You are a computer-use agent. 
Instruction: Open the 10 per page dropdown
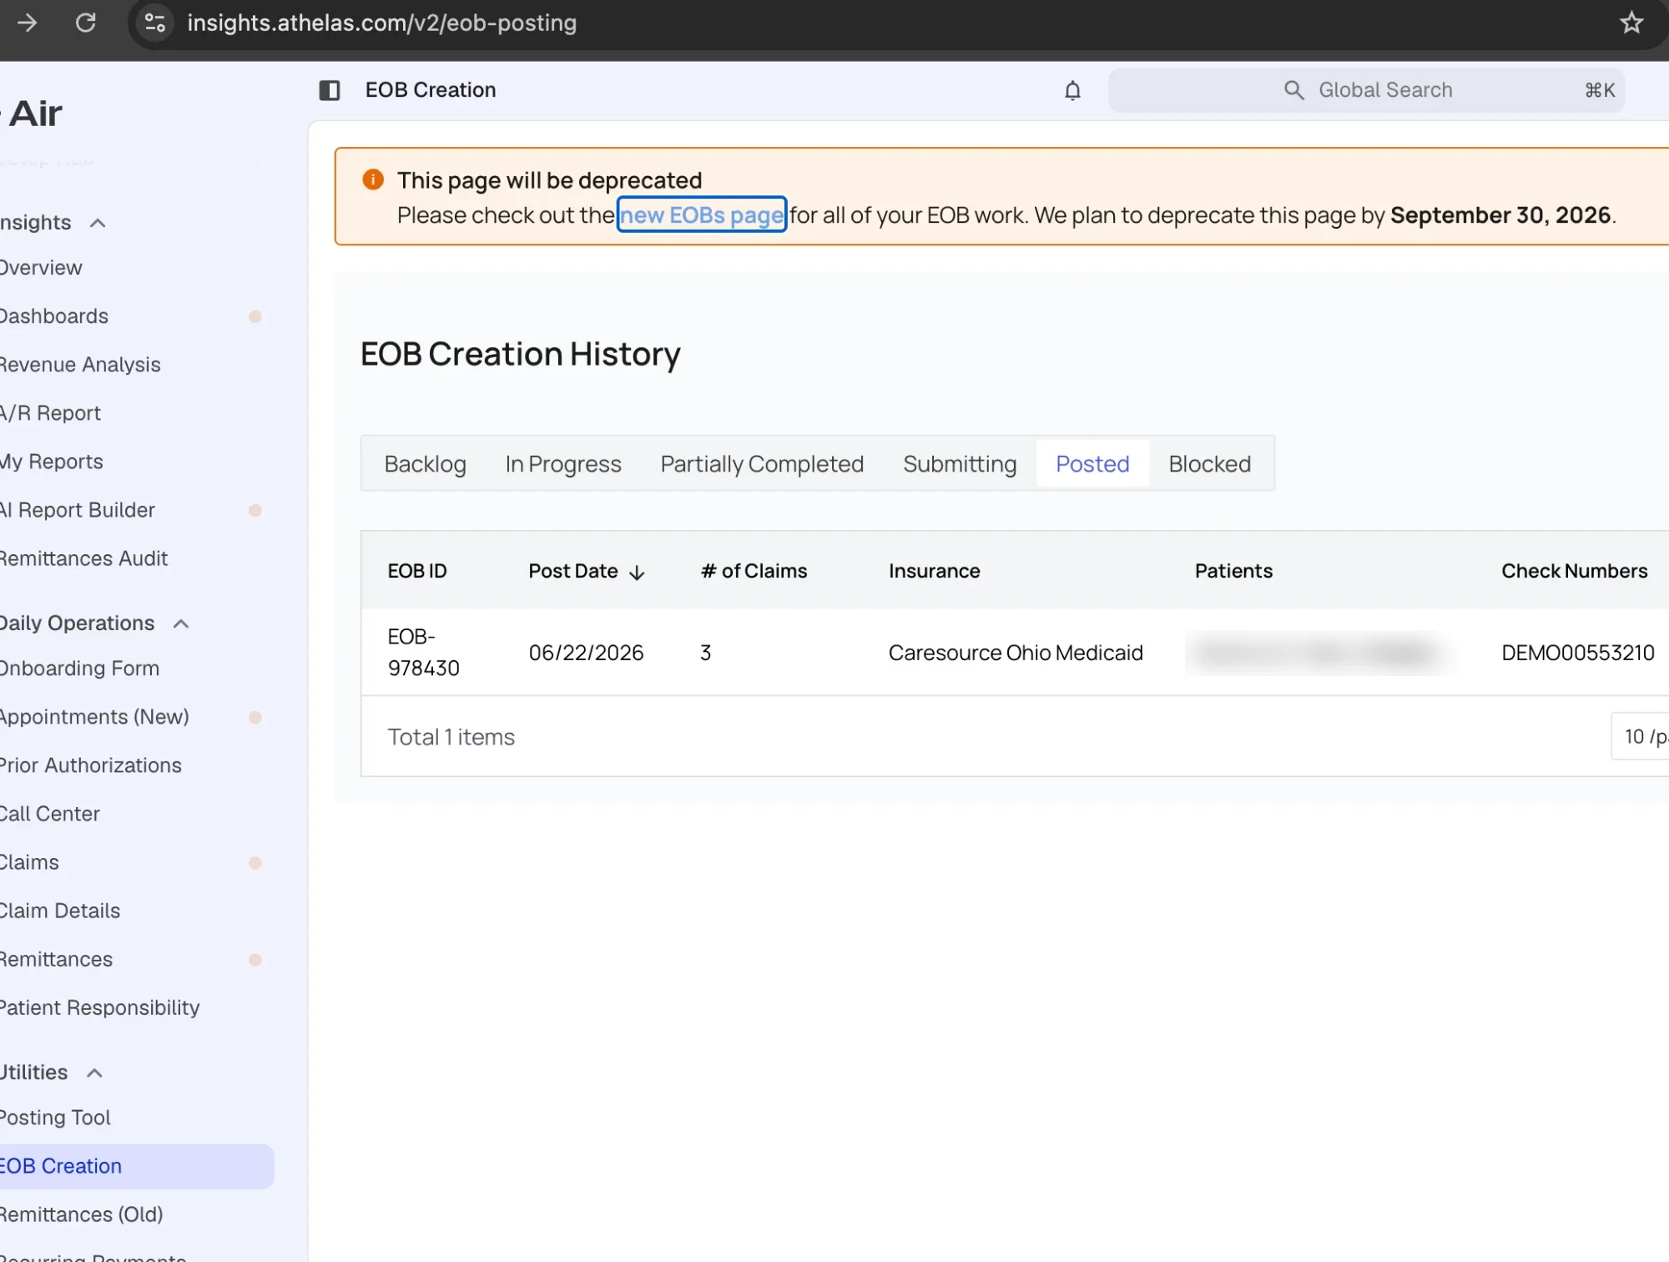pos(1641,736)
